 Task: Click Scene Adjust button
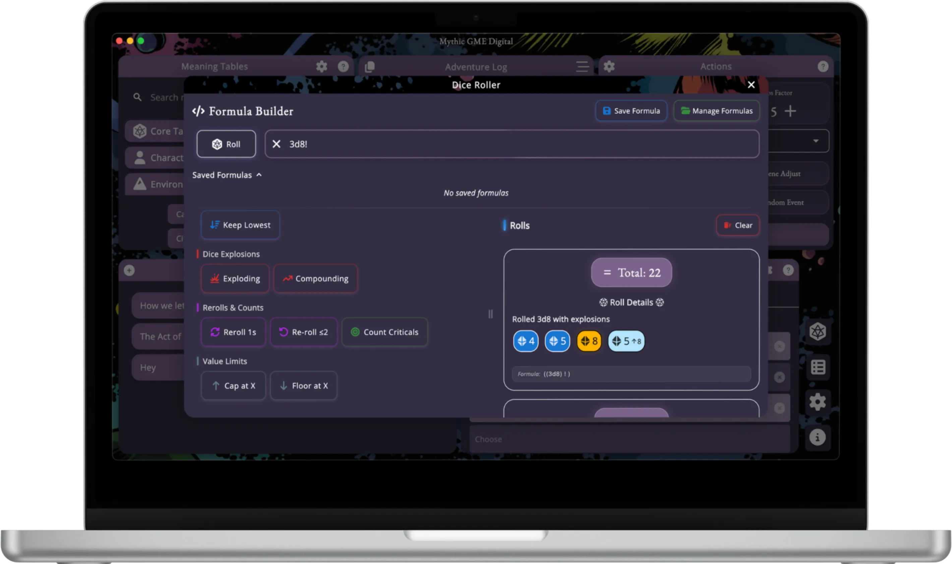click(798, 174)
